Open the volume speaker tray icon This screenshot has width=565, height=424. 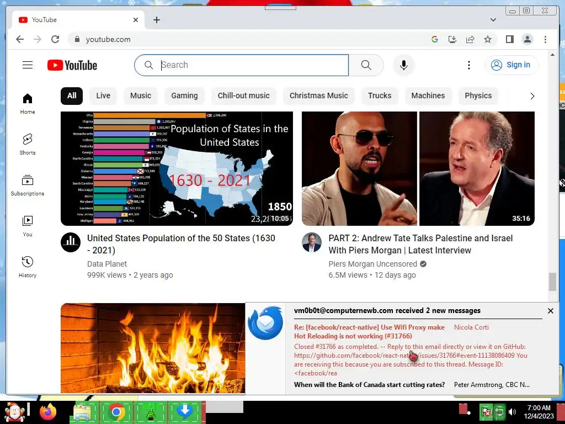coord(512,412)
